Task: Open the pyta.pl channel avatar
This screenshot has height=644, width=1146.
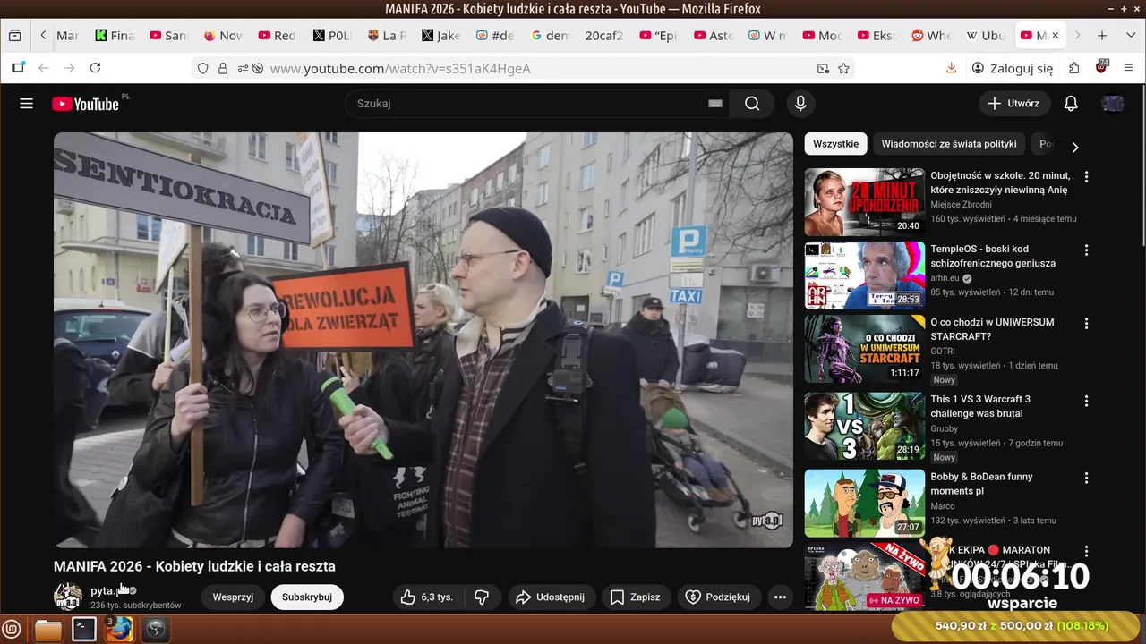Action: (x=68, y=597)
